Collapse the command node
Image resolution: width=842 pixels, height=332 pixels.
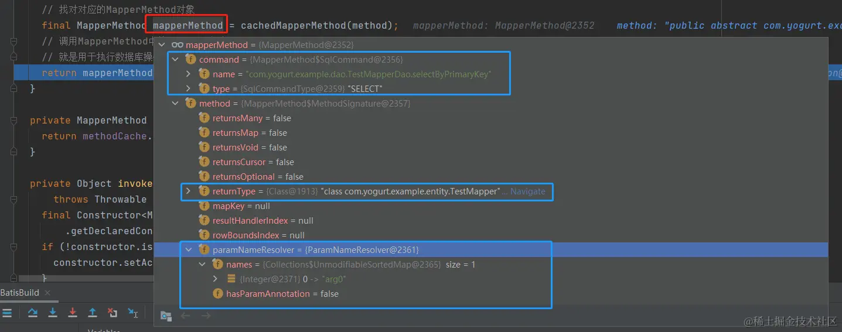point(175,60)
